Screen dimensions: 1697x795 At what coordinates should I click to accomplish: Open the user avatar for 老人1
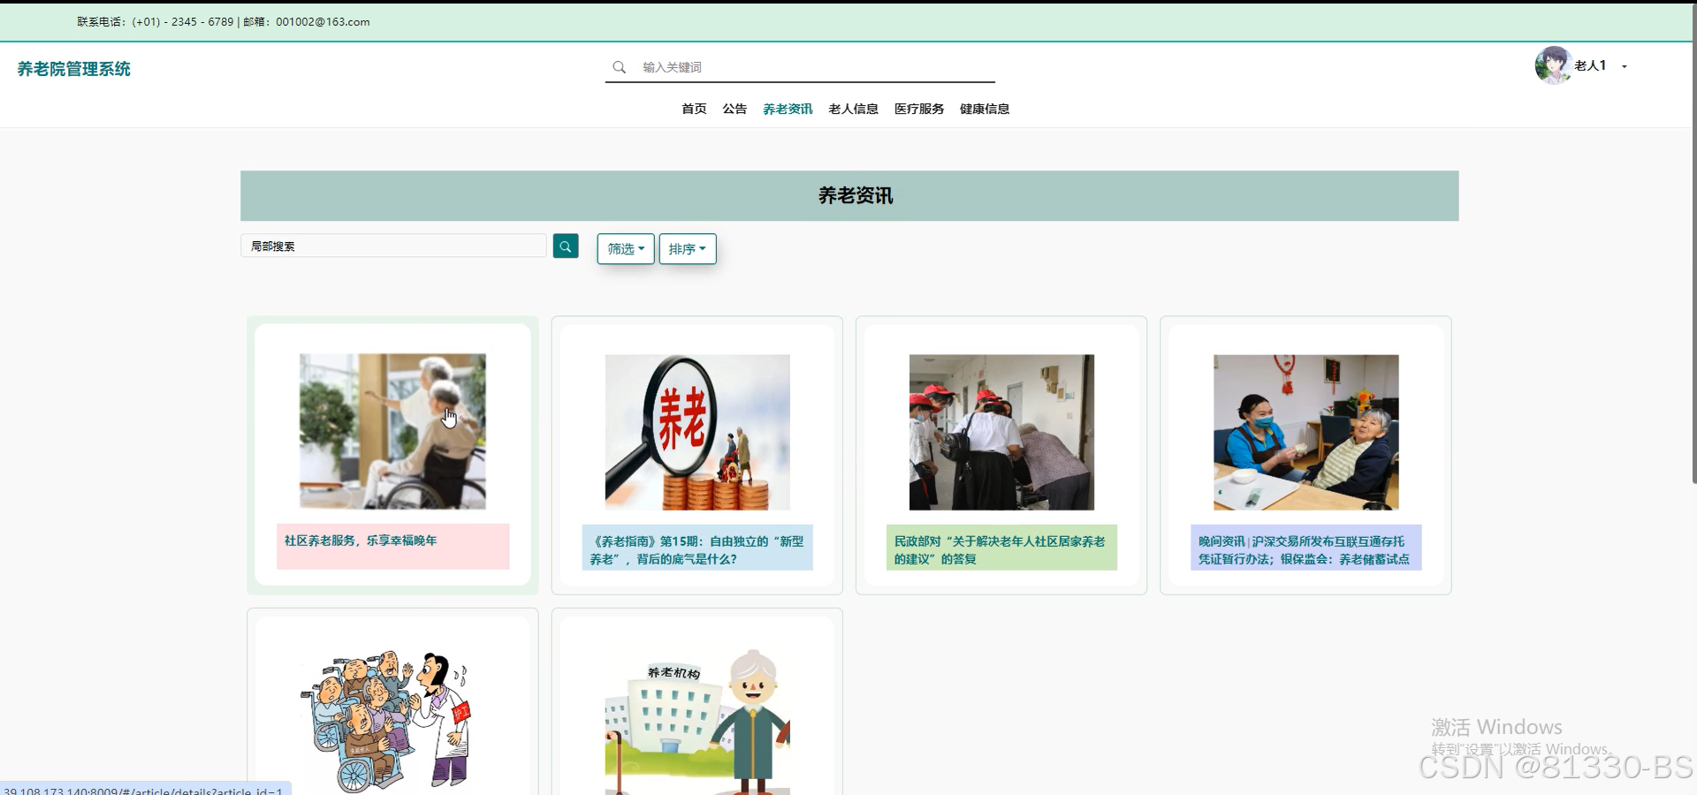coord(1553,65)
